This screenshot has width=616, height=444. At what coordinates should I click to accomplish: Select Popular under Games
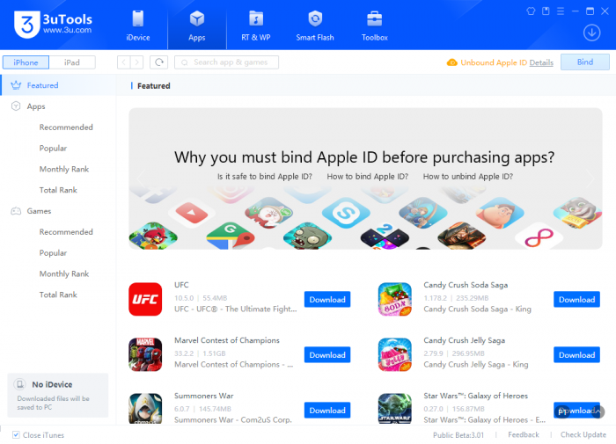[x=53, y=253]
